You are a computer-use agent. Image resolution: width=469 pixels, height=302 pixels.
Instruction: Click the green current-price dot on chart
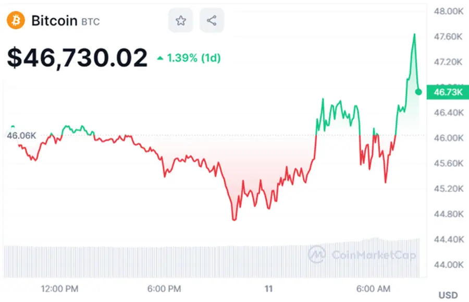[418, 92]
